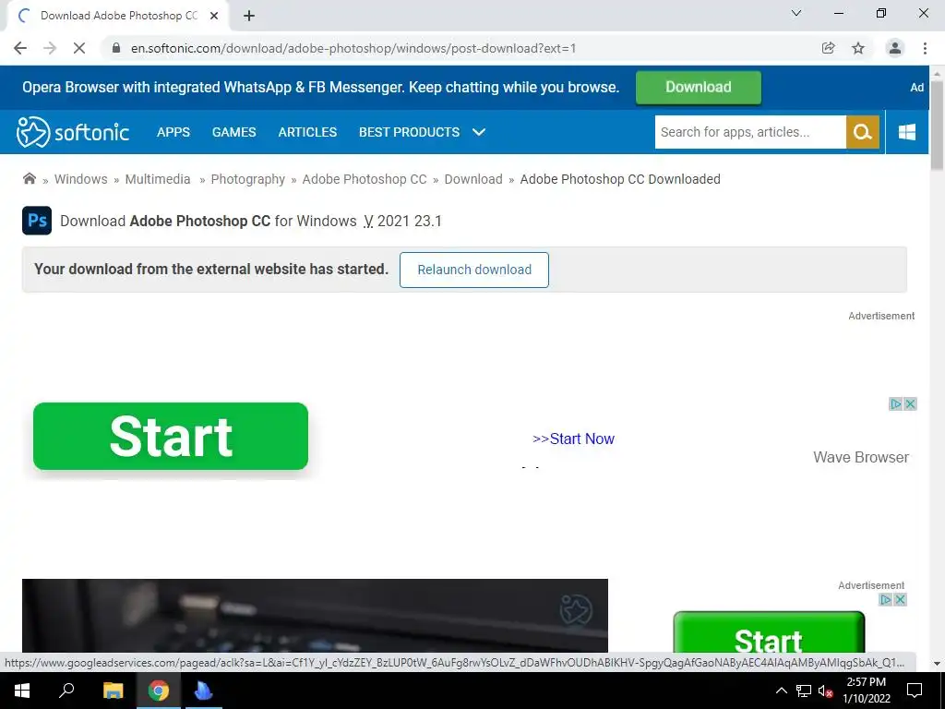Viewport: 945px width, 709px height.
Task: Click AdChoices icon on lower right ad
Action: pos(885,599)
